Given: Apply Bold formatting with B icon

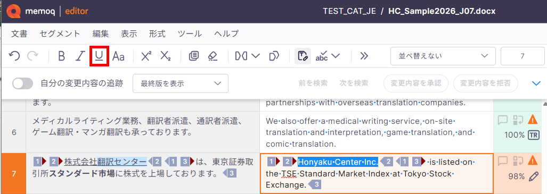Looking at the screenshot, I should coord(61,56).
